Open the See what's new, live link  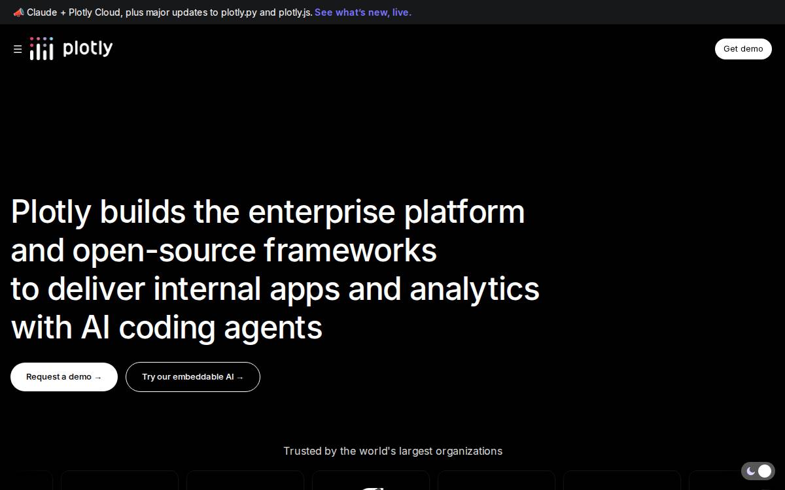(363, 12)
